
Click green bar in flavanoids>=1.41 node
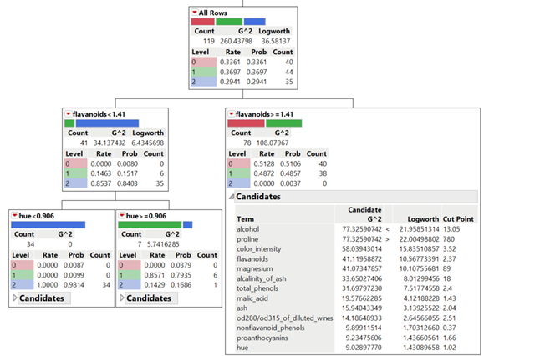pyautogui.click(x=283, y=123)
